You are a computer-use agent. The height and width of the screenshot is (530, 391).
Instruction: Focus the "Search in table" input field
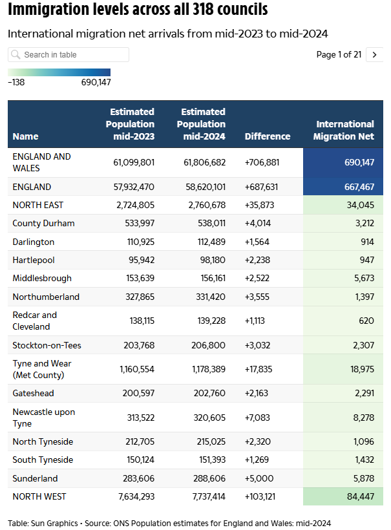coord(72,55)
